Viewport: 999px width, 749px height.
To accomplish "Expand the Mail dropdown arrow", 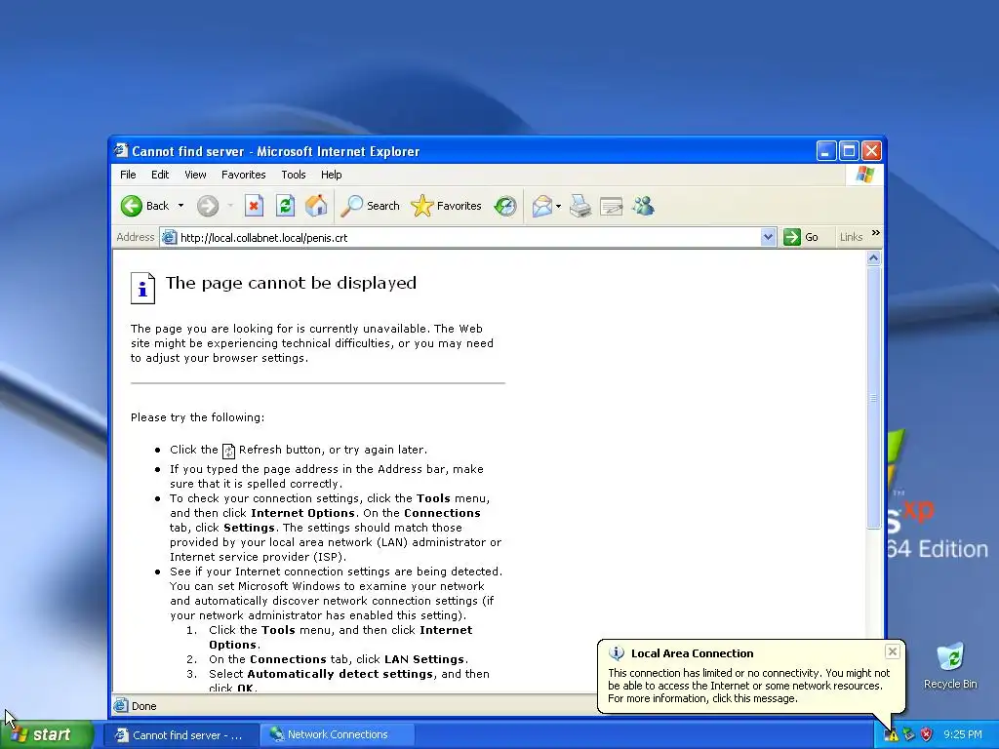I will tap(559, 206).
